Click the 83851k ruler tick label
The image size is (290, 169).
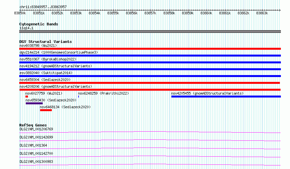click(39, 13)
